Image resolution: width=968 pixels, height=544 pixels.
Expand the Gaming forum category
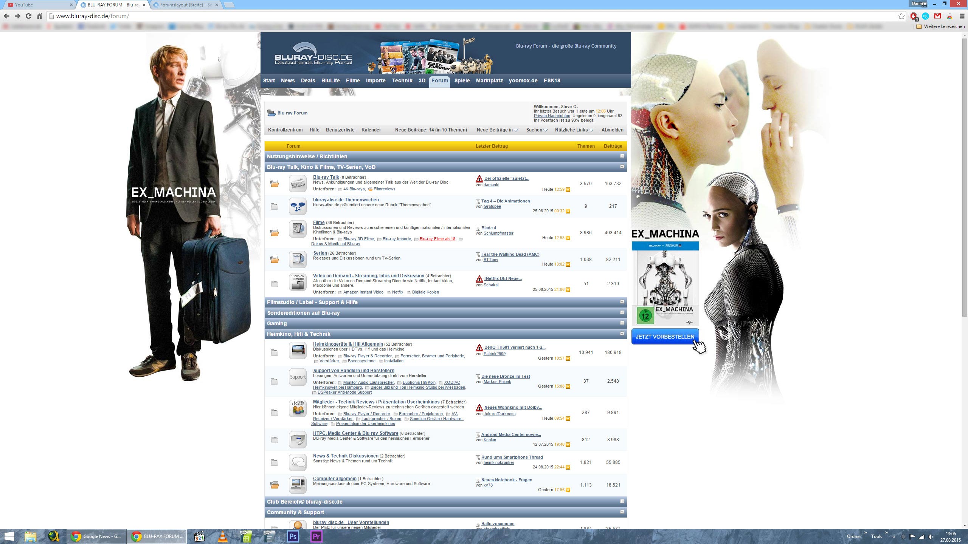coord(622,323)
